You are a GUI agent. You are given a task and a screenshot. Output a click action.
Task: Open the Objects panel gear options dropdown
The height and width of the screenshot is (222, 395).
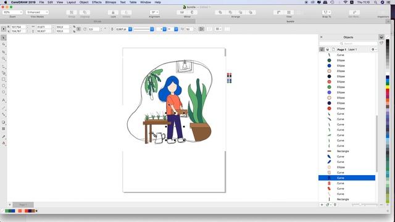click(374, 49)
